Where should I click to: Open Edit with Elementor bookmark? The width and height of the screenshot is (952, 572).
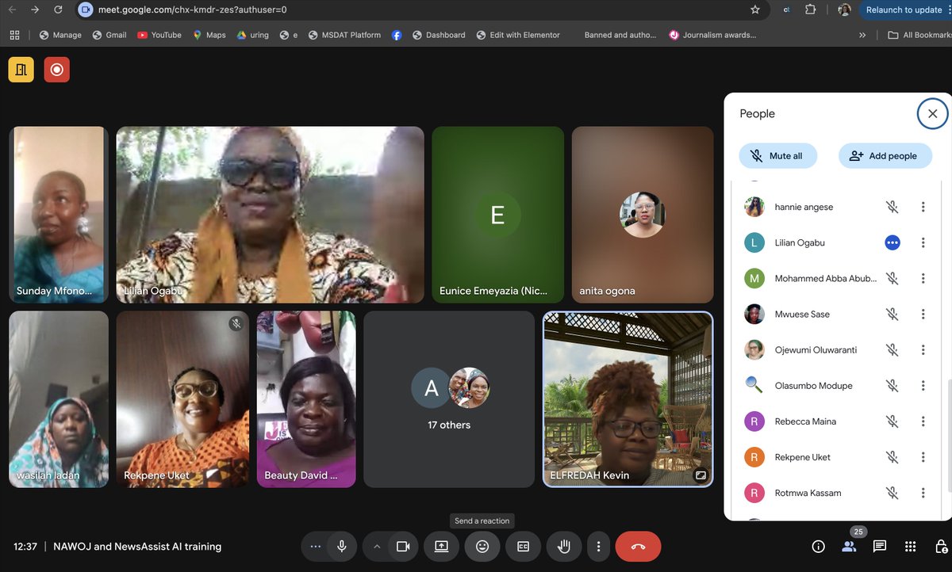point(518,35)
